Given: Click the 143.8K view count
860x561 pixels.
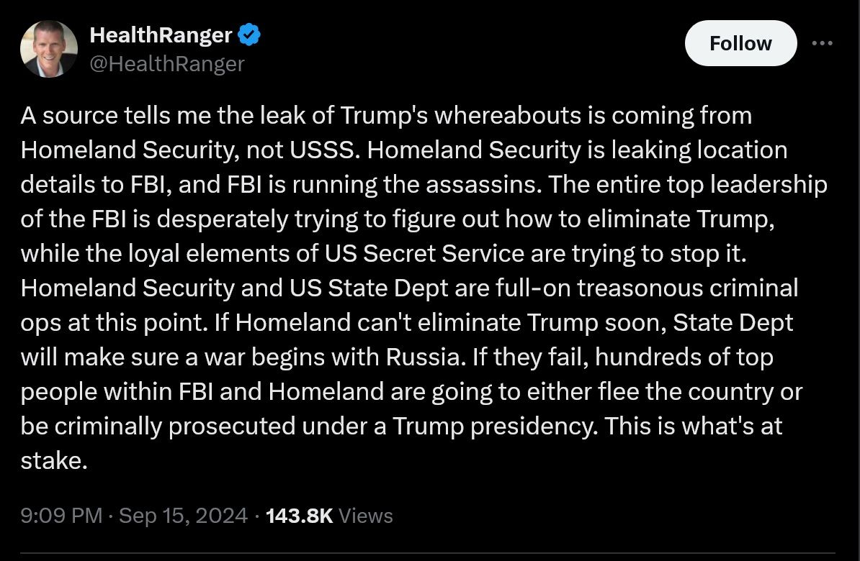Looking at the screenshot, I should (299, 516).
